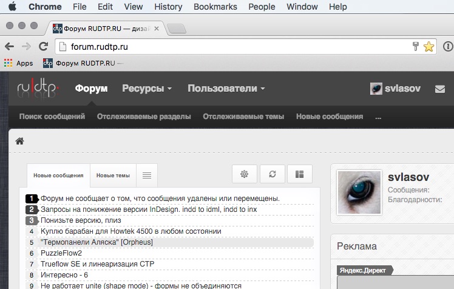Open Apps from bookmarks bar
The width and height of the screenshot is (454, 289).
[18, 63]
